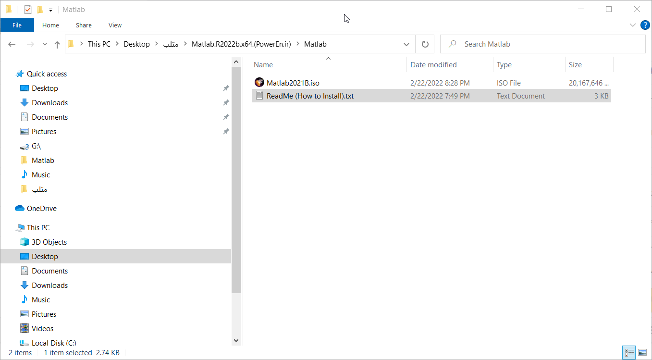Viewport: 652px width, 360px height.
Task: Go up one folder level
Action: click(57, 44)
